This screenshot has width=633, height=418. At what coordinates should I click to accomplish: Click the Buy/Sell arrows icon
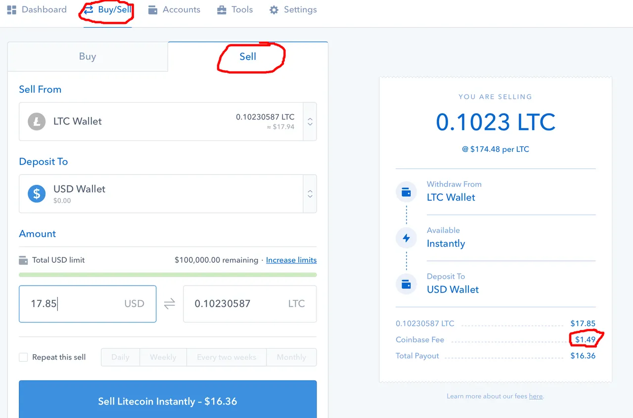click(89, 9)
